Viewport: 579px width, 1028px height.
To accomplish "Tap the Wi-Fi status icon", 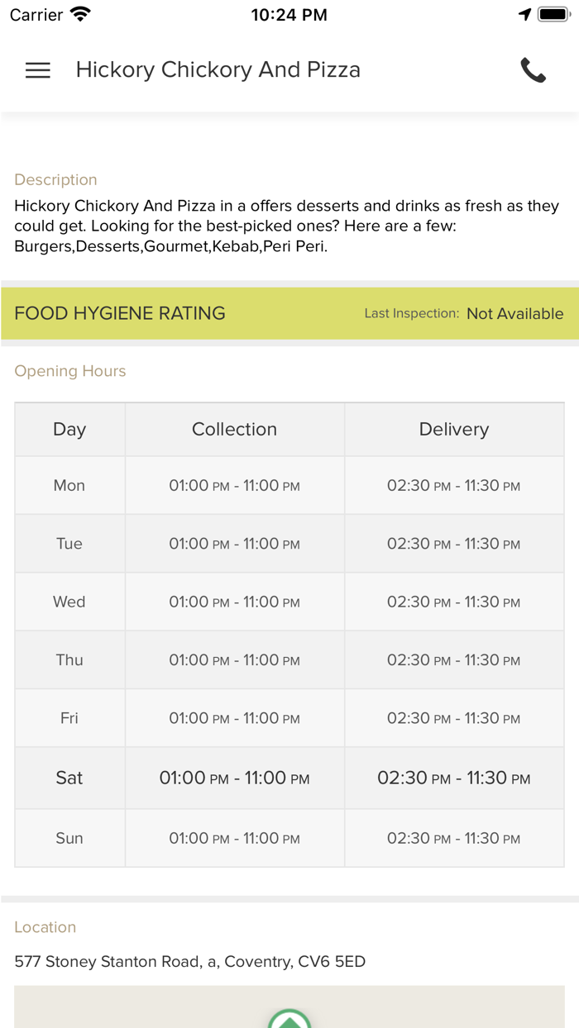I will click(80, 14).
